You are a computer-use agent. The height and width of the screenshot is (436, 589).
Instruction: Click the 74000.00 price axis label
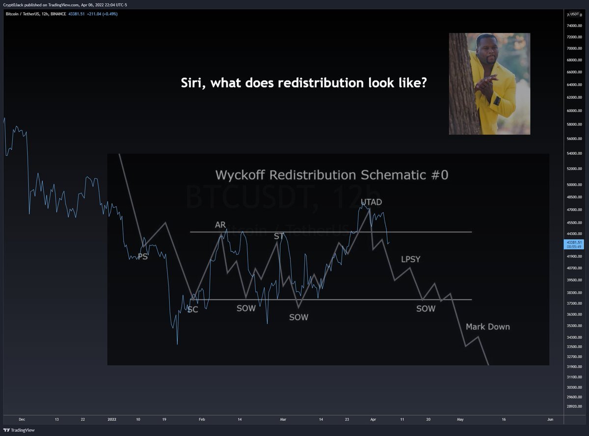(574, 26)
